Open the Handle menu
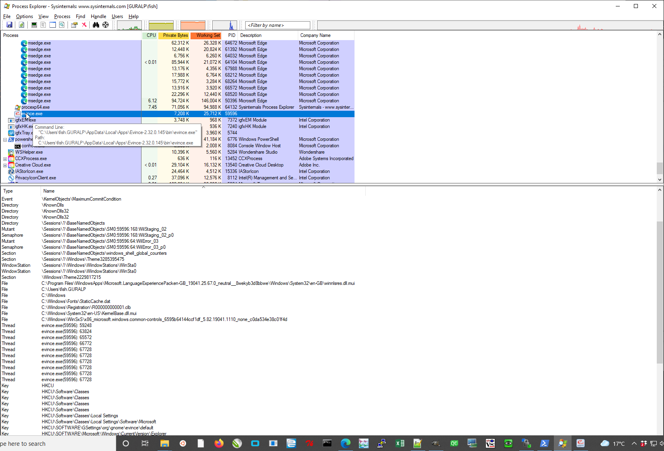The height and width of the screenshot is (451, 664). coord(98,16)
